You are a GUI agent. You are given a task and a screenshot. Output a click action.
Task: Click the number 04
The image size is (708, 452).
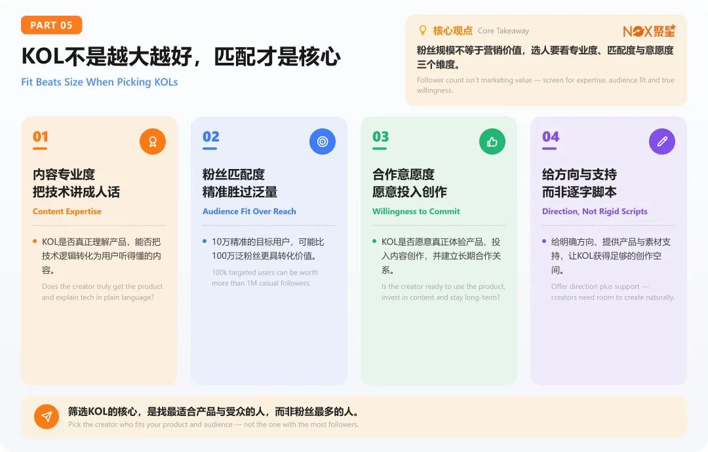551,137
